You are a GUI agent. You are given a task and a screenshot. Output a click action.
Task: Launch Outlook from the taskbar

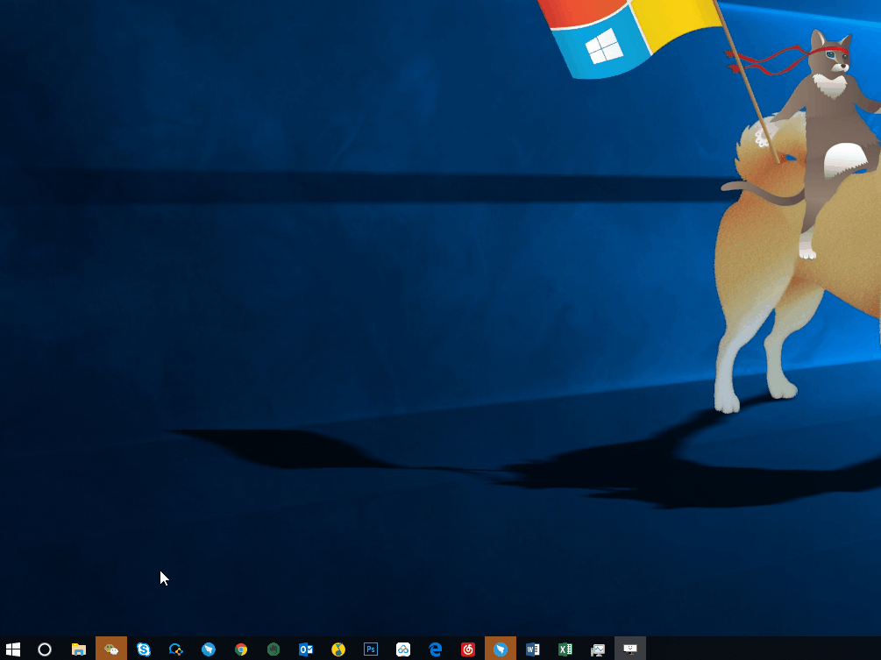point(306,649)
